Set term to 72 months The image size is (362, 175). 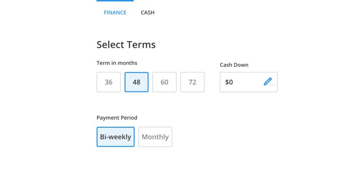pos(192,82)
